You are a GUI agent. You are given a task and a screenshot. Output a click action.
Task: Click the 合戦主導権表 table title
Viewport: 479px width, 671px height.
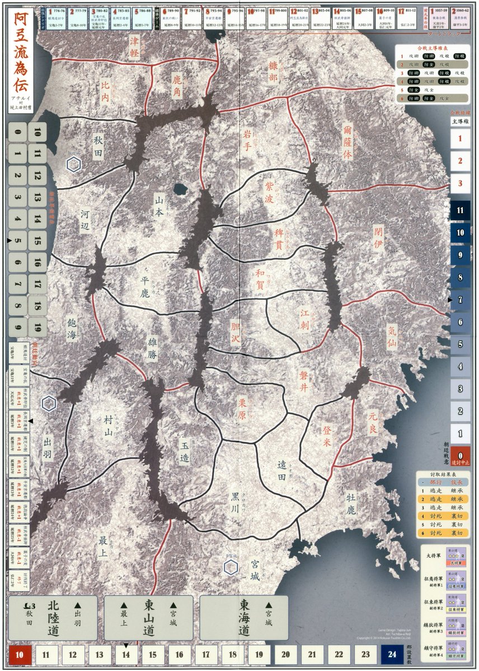click(433, 49)
